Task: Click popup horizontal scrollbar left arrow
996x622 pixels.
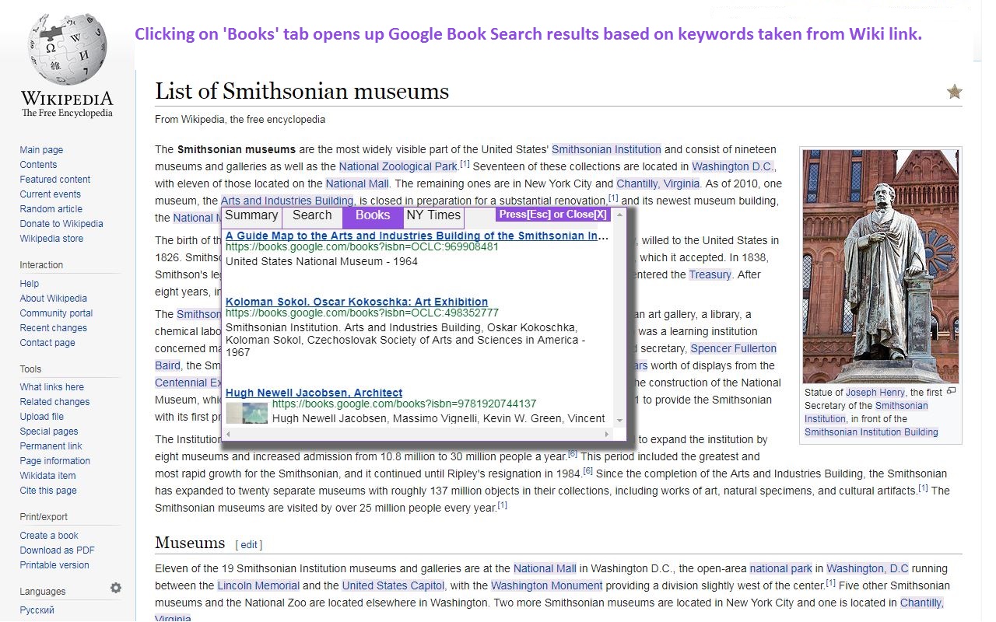Action: pyautogui.click(x=229, y=434)
